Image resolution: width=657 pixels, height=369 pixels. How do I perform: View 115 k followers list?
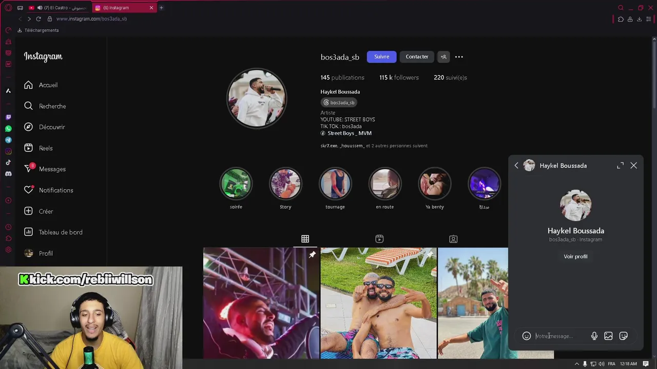click(x=399, y=77)
